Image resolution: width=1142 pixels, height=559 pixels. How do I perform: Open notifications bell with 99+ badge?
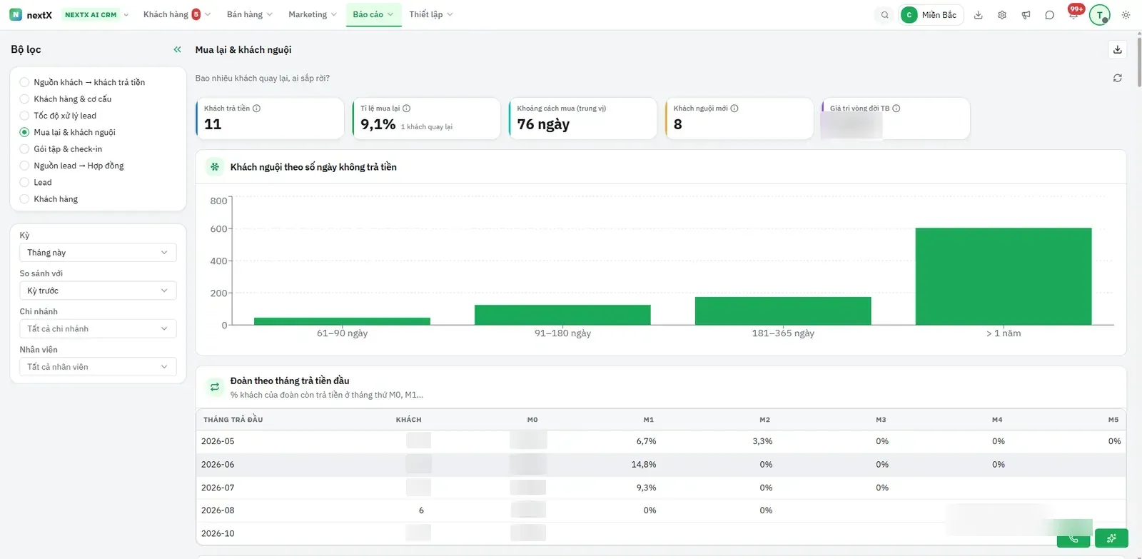(x=1074, y=14)
